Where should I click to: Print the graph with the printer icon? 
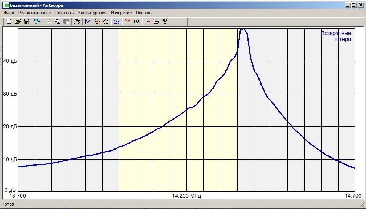click(x=77, y=21)
